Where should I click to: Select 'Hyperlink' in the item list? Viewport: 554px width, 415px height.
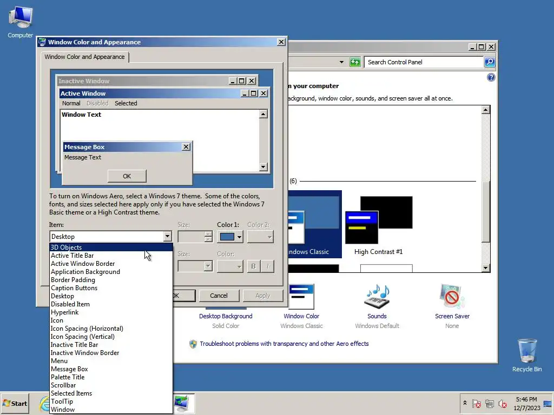coord(111,312)
